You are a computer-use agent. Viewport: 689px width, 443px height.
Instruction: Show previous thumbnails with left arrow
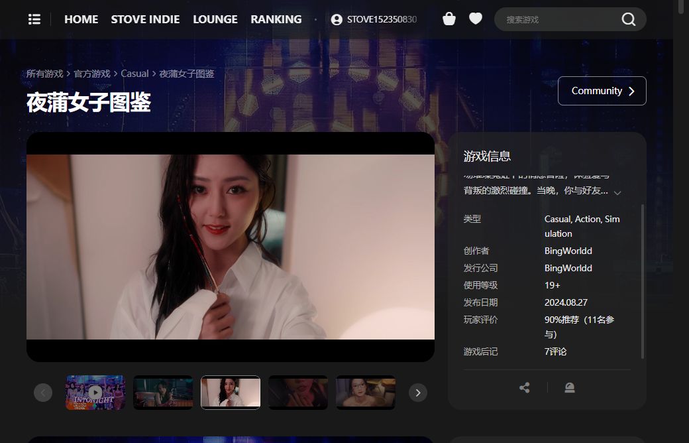[x=43, y=393]
